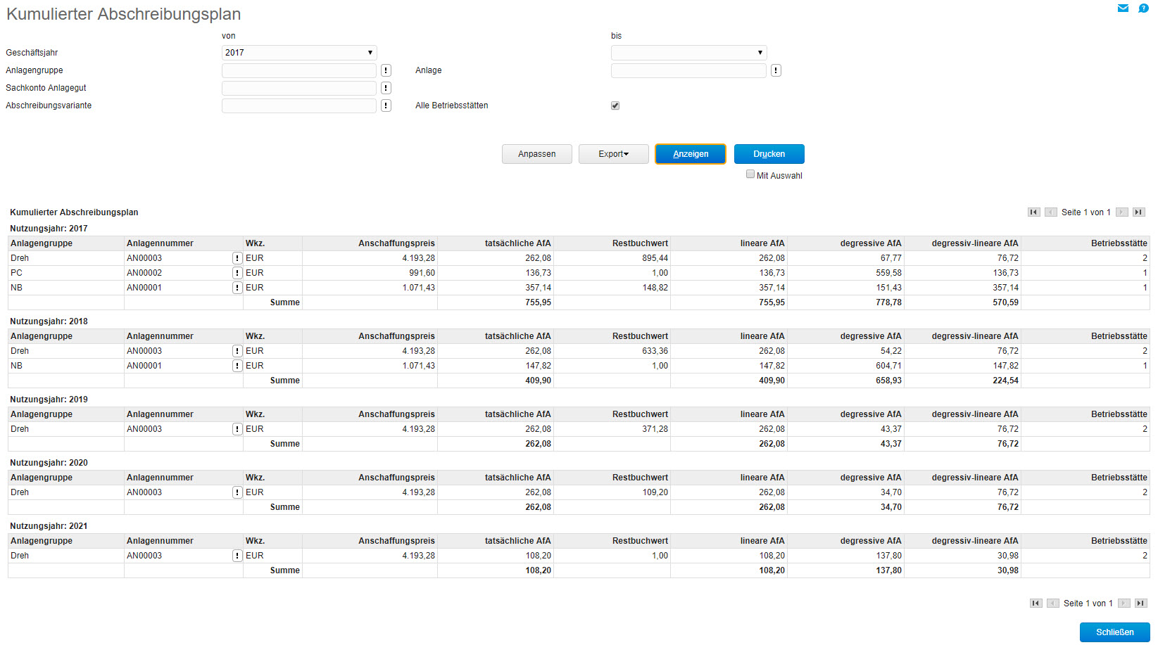Screen dimensions: 1158x645
Task: Open the help question mark icon
Action: (1143, 8)
